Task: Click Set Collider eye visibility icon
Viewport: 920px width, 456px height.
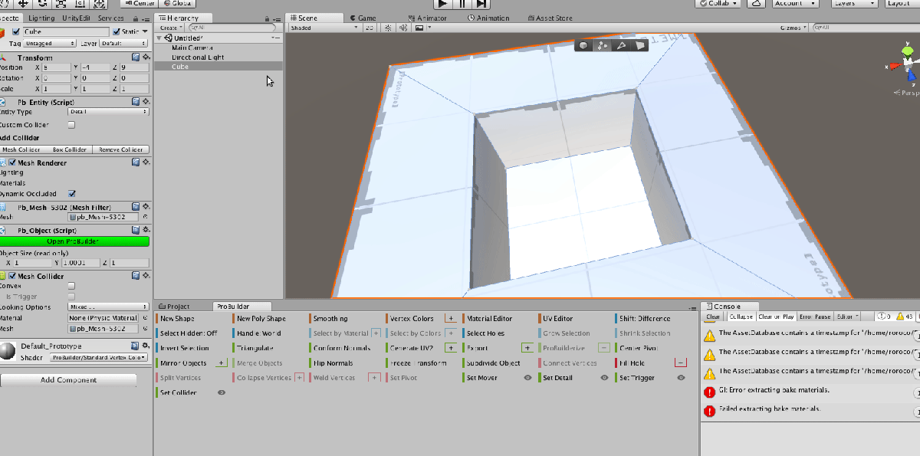Action: pyautogui.click(x=222, y=392)
